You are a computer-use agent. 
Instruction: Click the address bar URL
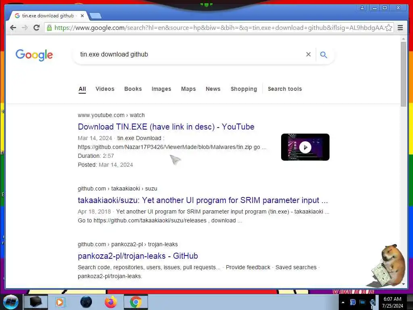click(219, 28)
